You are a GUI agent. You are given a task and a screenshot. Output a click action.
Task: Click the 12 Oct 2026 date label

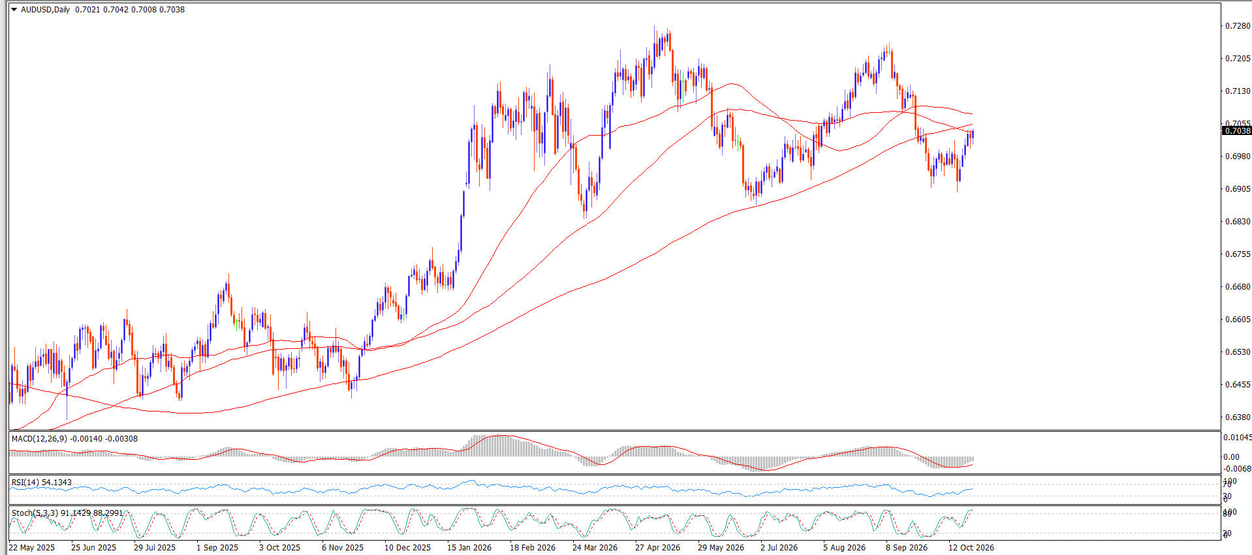coord(971,548)
